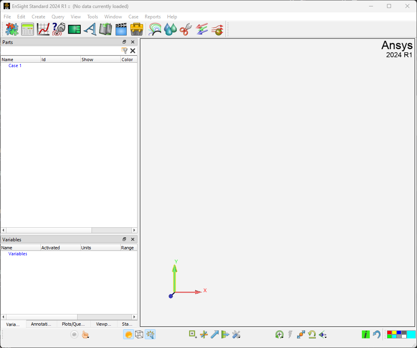
Task: Click the orange ball with arrows icon
Action: (301, 334)
